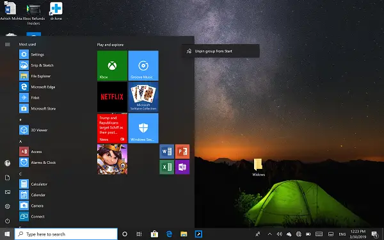Open user account icon in Start sidebar

pos(7,163)
